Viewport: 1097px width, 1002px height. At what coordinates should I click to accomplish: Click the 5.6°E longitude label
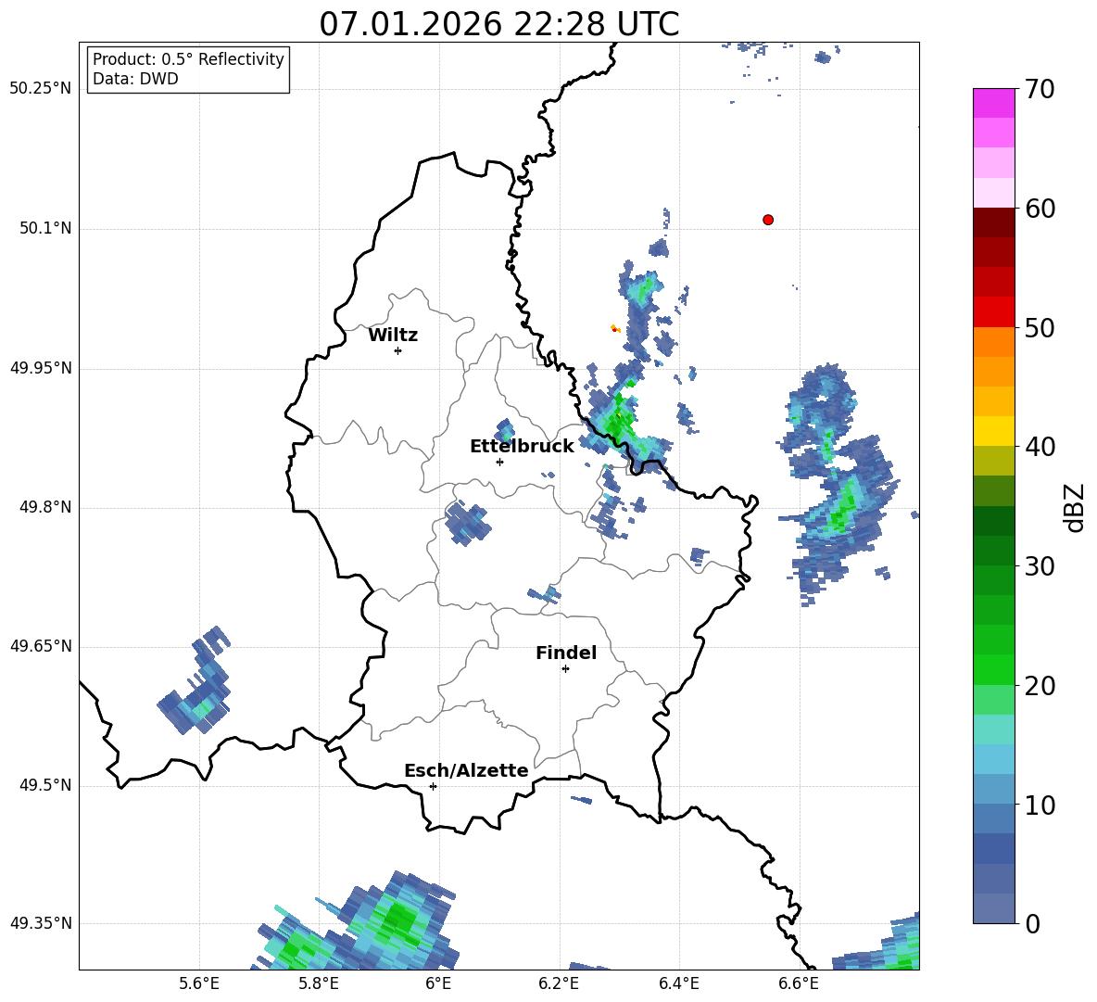pyautogui.click(x=199, y=983)
